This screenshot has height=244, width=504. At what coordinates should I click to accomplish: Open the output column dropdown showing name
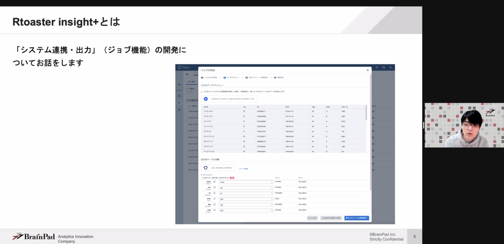coord(246,182)
